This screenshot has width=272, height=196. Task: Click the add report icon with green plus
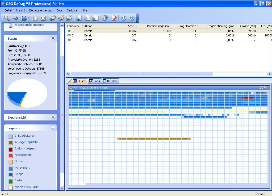coord(79,18)
